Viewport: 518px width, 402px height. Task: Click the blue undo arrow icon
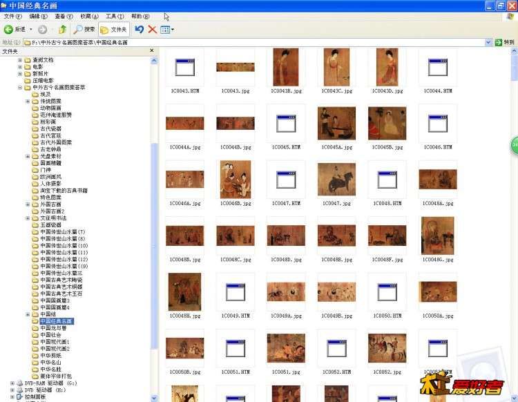pyautogui.click(x=139, y=30)
